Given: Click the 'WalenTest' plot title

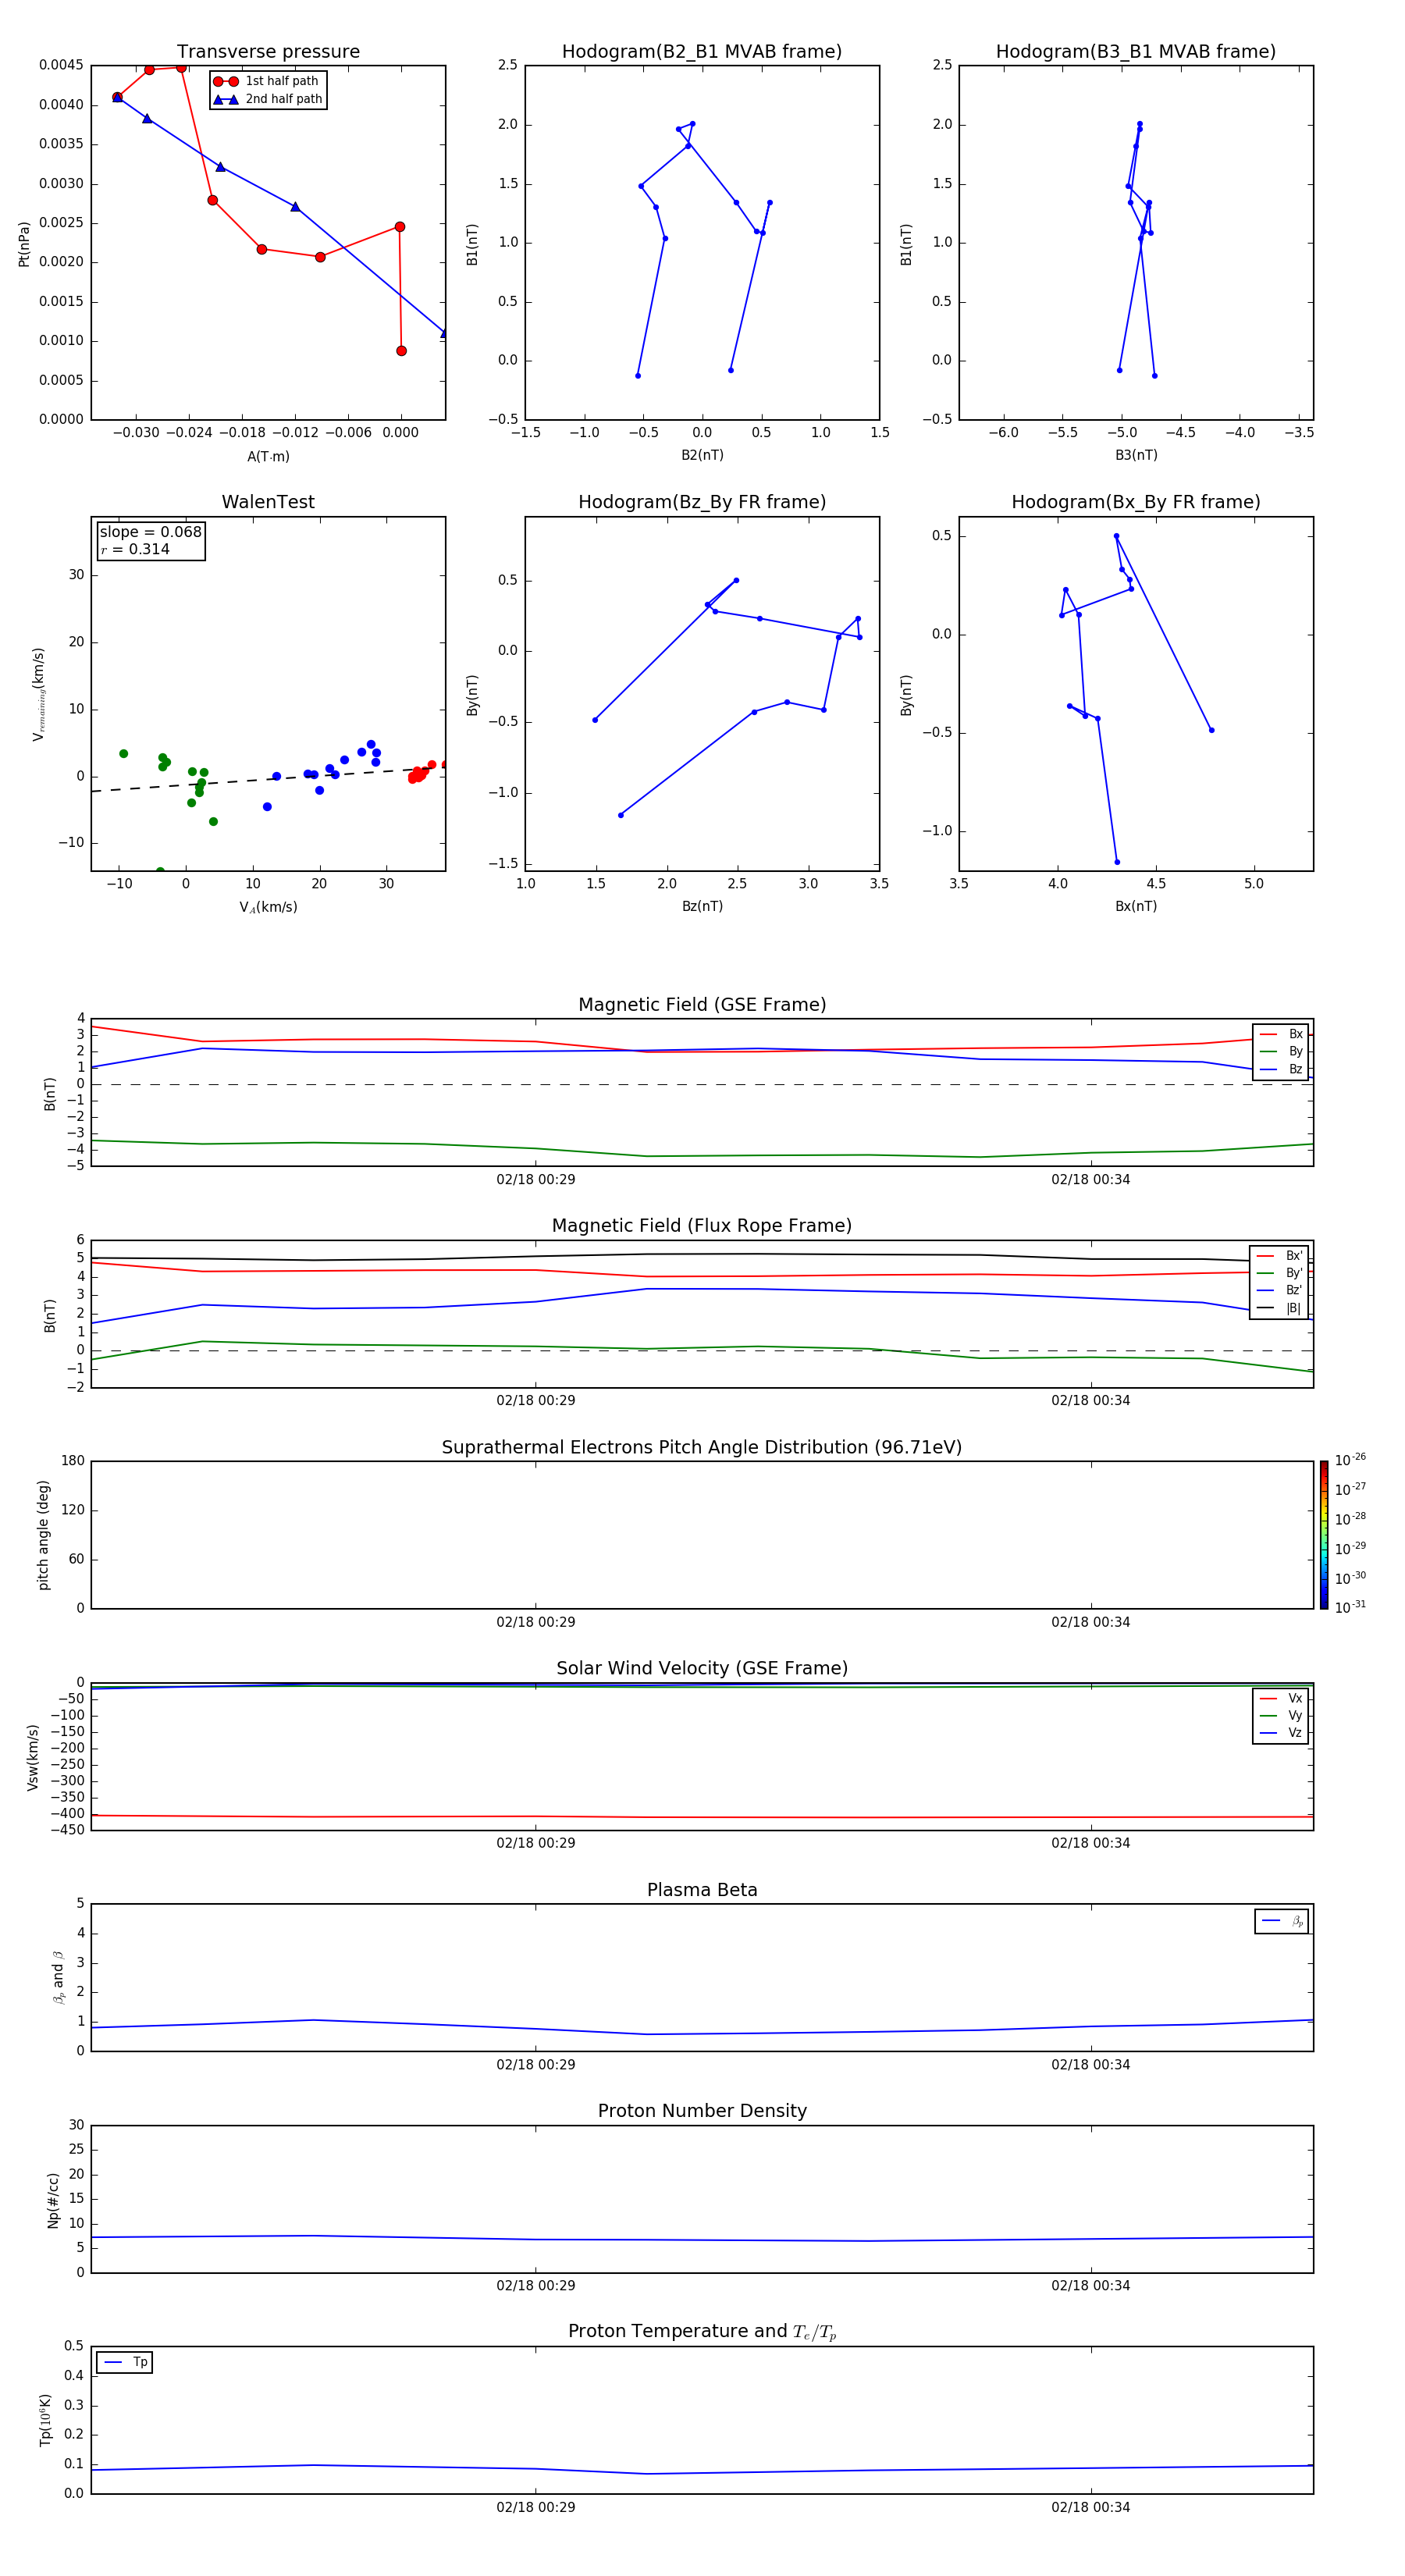Looking at the screenshot, I should click(268, 502).
